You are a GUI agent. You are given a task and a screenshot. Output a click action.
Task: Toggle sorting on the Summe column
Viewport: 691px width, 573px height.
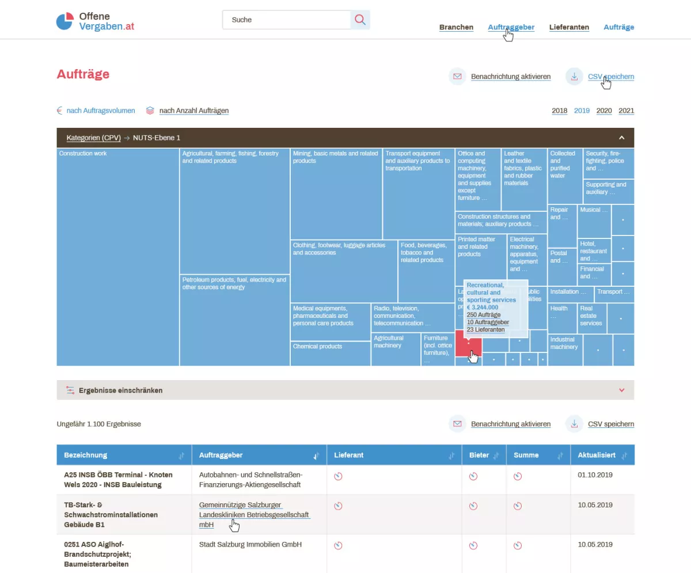click(560, 456)
